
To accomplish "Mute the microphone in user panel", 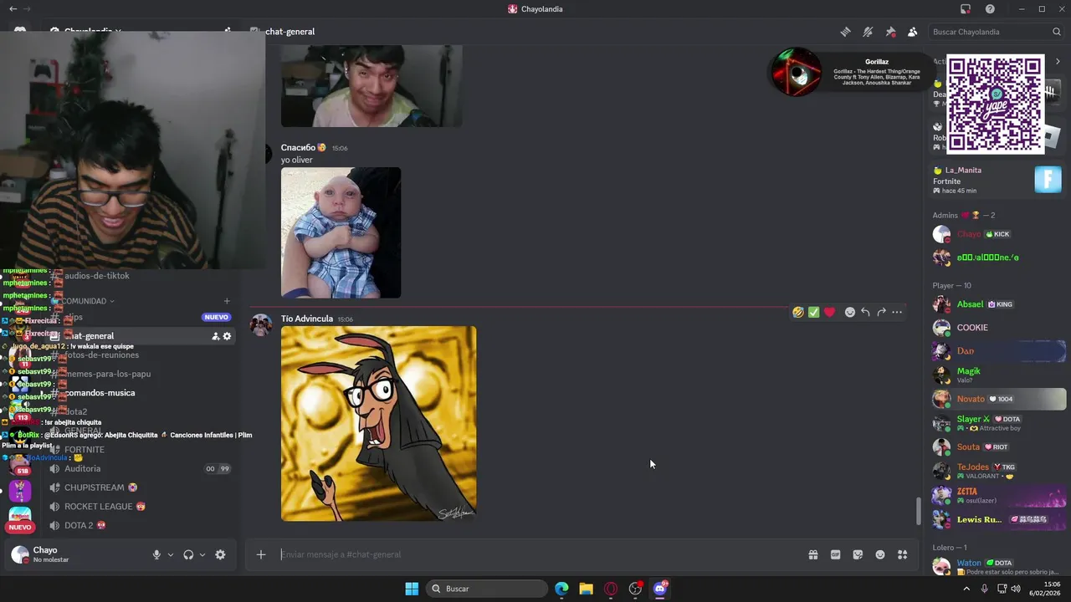I will [156, 554].
